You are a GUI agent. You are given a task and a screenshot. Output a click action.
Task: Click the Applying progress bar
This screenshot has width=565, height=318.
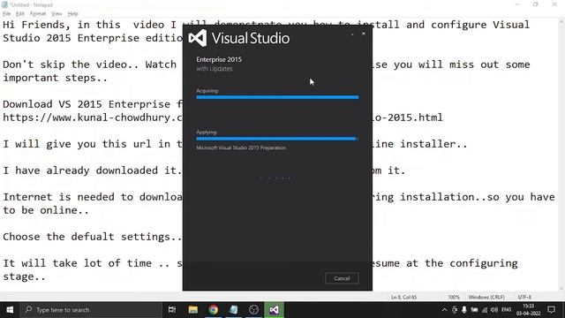pyautogui.click(x=277, y=139)
